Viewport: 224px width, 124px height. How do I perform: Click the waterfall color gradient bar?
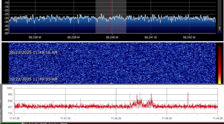click(x=220, y=64)
